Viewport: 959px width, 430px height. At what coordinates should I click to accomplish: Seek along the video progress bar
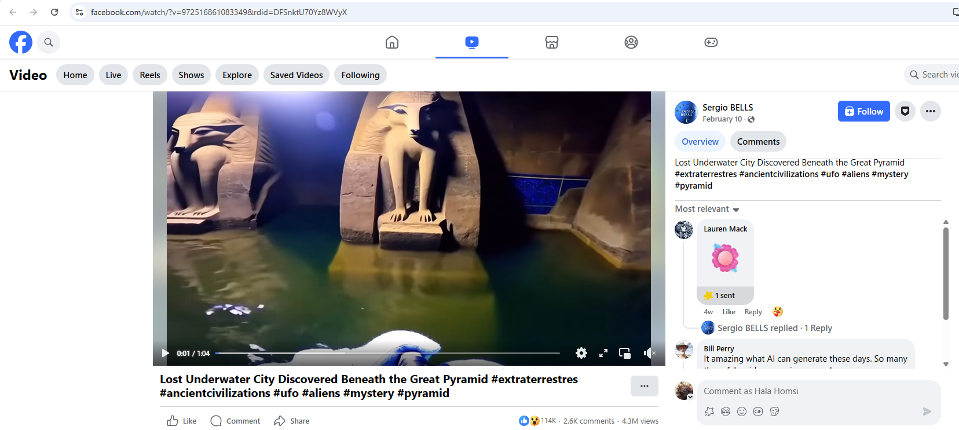pyautogui.click(x=387, y=353)
